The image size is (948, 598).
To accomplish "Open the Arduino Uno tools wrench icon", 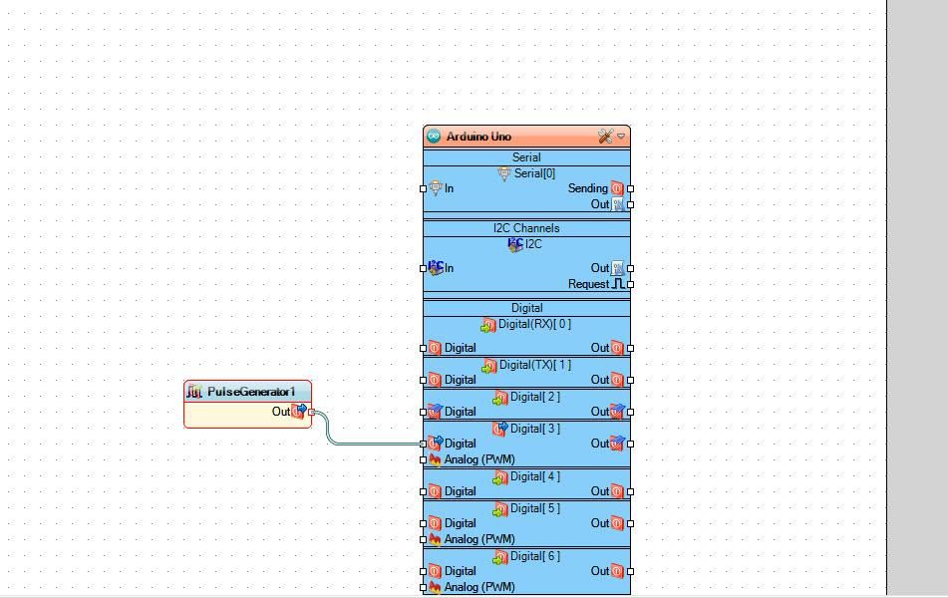I will [605, 137].
